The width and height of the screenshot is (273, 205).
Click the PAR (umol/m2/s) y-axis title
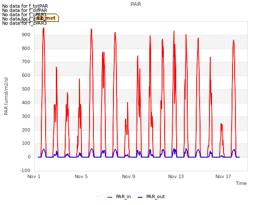coord(6,96)
